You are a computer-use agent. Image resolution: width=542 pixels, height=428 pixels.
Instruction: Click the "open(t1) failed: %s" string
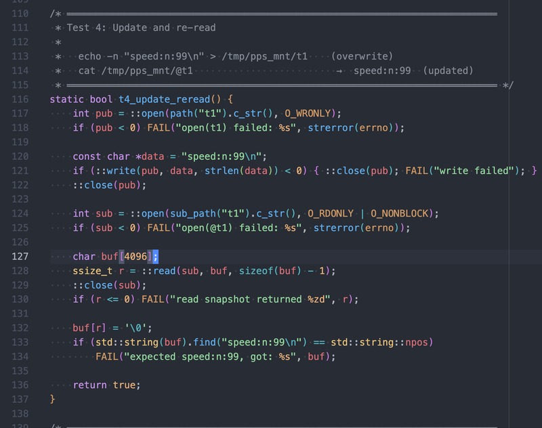coord(236,128)
